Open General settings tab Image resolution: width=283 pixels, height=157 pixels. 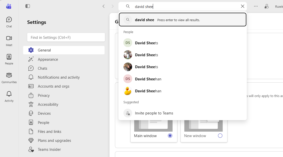coord(64,50)
